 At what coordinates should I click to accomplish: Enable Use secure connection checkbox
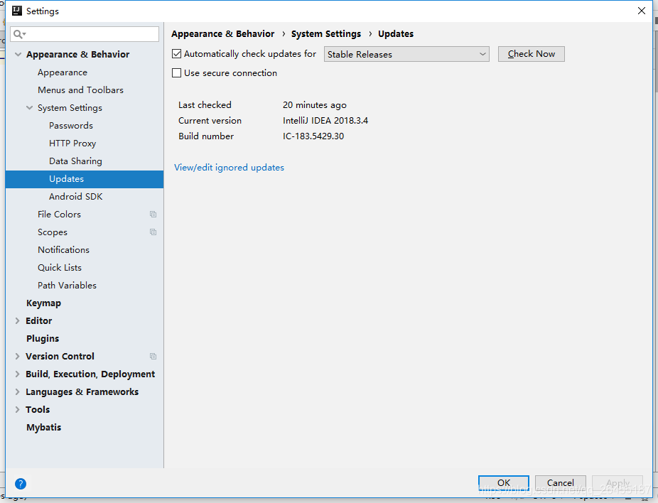point(177,73)
